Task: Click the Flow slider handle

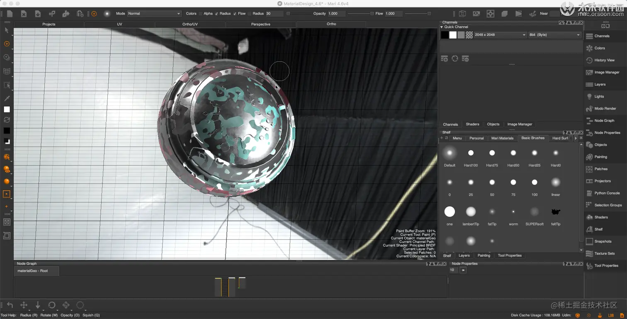Action: click(x=429, y=14)
